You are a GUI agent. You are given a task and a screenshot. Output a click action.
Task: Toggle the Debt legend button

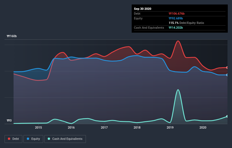coord(14,139)
